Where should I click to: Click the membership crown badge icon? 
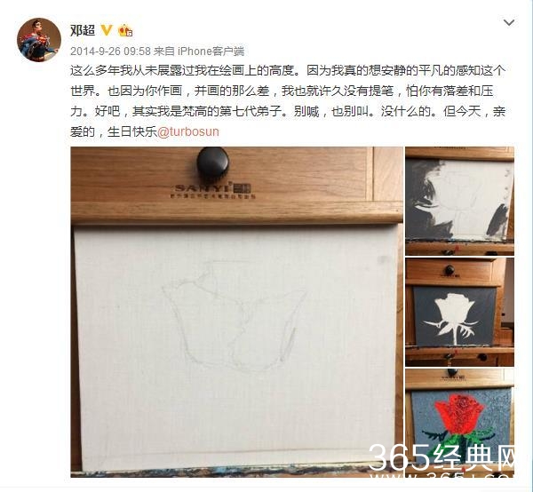pyautogui.click(x=125, y=30)
